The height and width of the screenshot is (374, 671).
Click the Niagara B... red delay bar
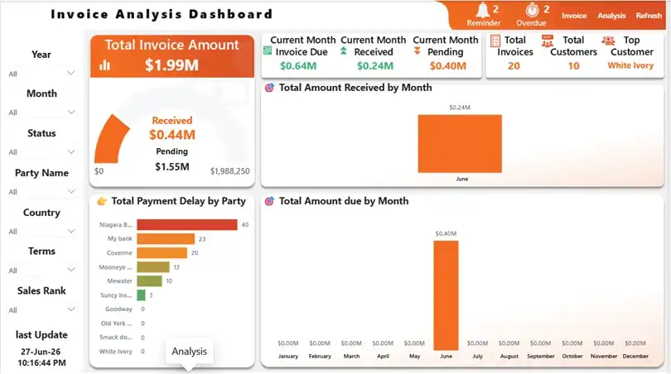click(187, 224)
